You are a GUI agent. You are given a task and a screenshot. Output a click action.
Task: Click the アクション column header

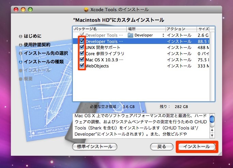click(x=181, y=29)
